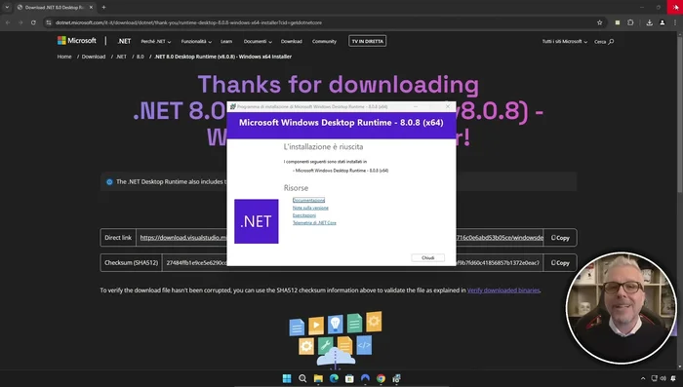Reload the page with the refresh icon

tap(33, 22)
